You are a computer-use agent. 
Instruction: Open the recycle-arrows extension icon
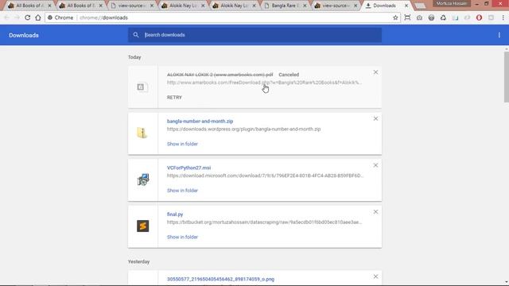443,17
